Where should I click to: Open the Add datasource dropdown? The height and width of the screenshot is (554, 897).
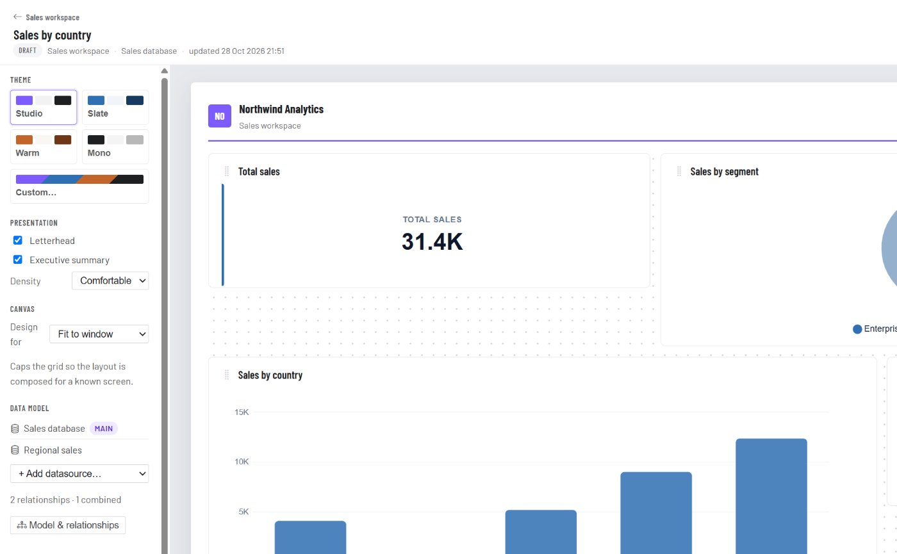click(79, 474)
